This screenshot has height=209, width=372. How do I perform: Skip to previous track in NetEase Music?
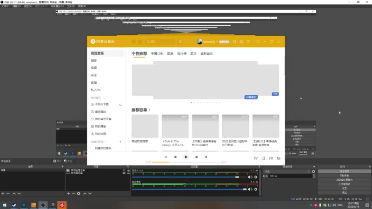[175, 157]
